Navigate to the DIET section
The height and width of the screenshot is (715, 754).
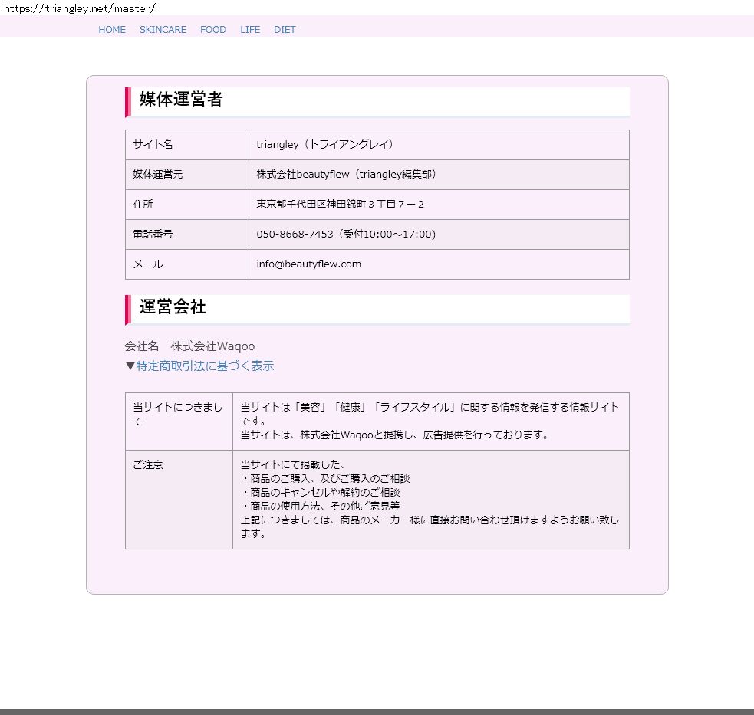pos(285,30)
